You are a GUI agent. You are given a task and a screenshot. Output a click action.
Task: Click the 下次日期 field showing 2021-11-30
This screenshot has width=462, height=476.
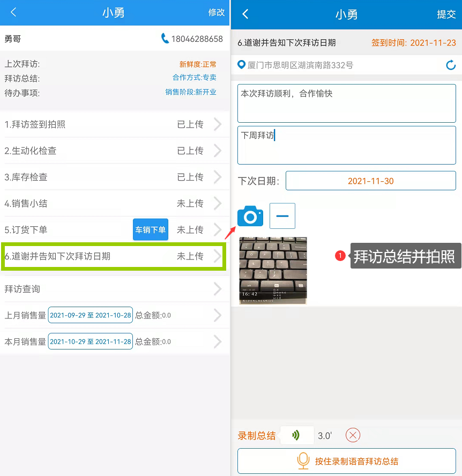(x=370, y=181)
